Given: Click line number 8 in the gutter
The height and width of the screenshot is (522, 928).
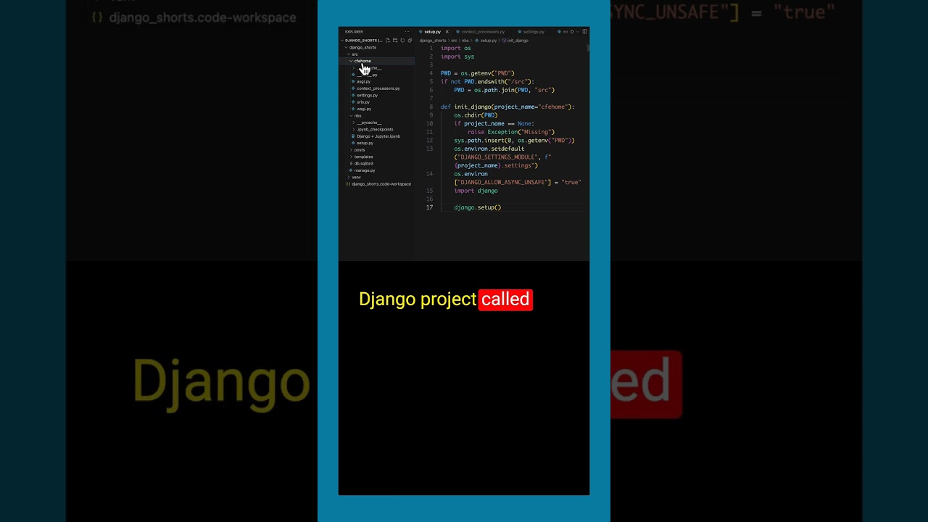Looking at the screenshot, I should point(431,107).
